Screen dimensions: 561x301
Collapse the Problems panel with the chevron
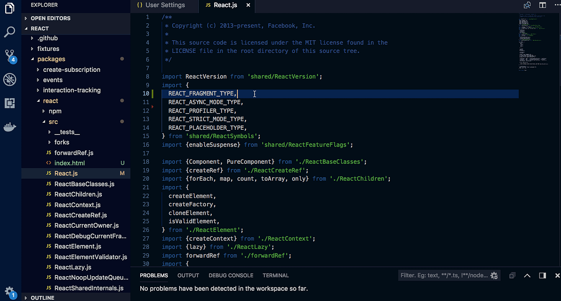pos(527,275)
